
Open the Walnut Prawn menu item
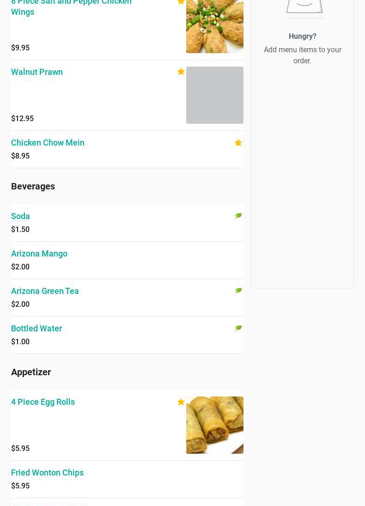pos(37,72)
